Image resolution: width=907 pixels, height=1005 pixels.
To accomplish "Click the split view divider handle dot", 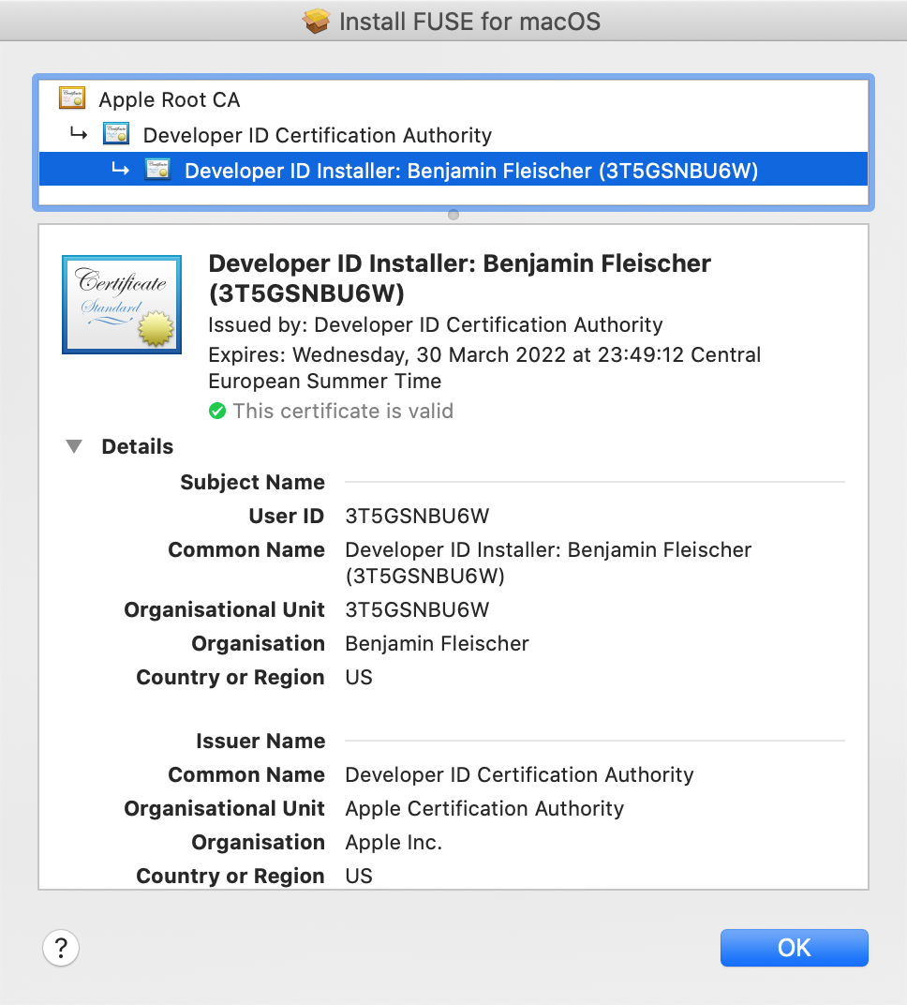I will pyautogui.click(x=453, y=215).
